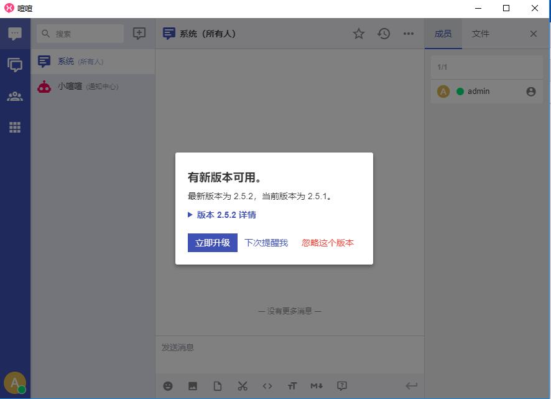Expand 版本 2.5.2 详情 disclosure triangle

191,215
